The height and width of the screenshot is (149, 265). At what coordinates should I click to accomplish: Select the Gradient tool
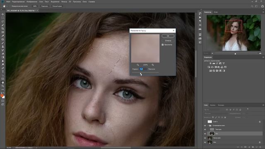click(x=3, y=57)
